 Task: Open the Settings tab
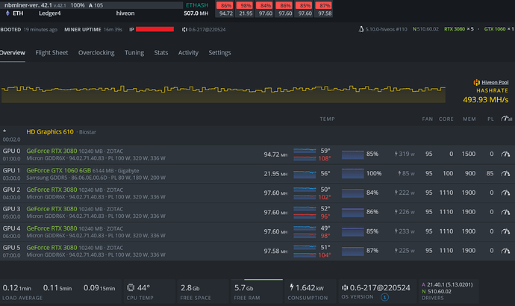219,52
